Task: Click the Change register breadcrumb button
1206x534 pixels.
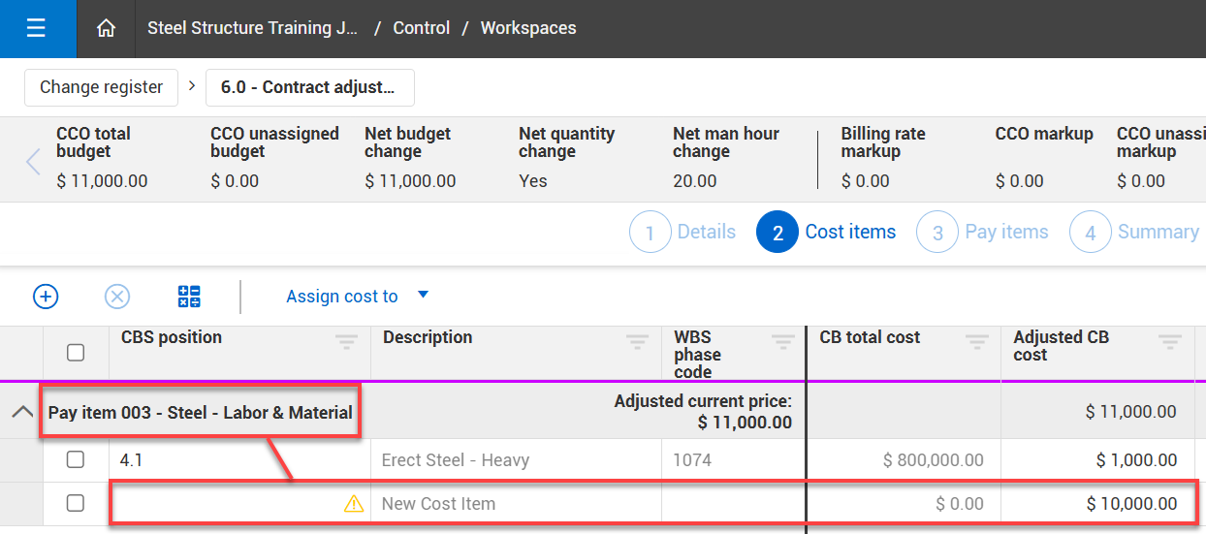Action: [x=101, y=87]
